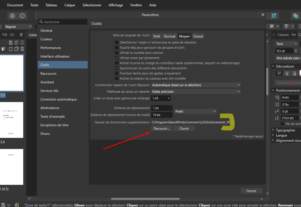301x207 pixels.
Task: Choose Normal handle size
Action: pyautogui.click(x=169, y=36)
